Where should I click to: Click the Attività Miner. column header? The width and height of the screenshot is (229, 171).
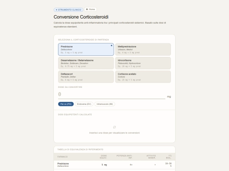point(151,157)
